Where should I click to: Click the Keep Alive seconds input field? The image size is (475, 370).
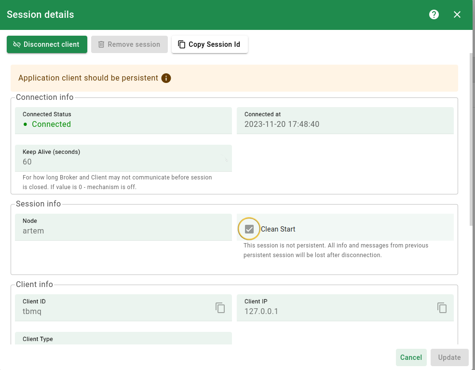pyautogui.click(x=121, y=162)
